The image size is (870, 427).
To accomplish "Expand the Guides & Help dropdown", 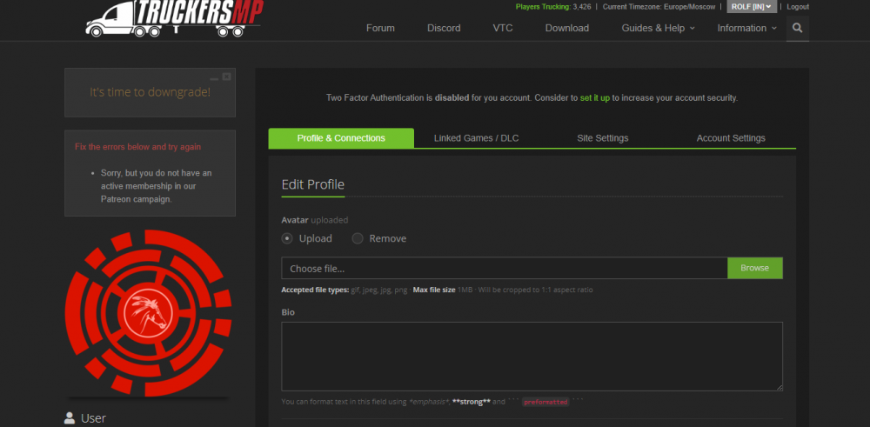I will (x=658, y=28).
